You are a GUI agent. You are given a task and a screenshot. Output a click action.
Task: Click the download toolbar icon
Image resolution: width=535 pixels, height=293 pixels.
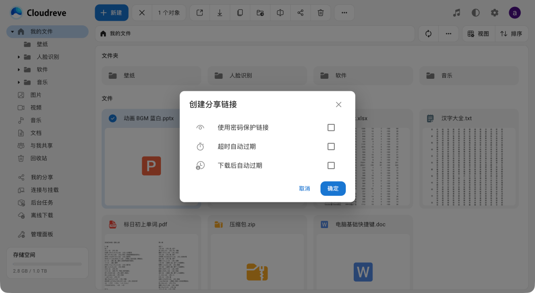pyautogui.click(x=220, y=12)
